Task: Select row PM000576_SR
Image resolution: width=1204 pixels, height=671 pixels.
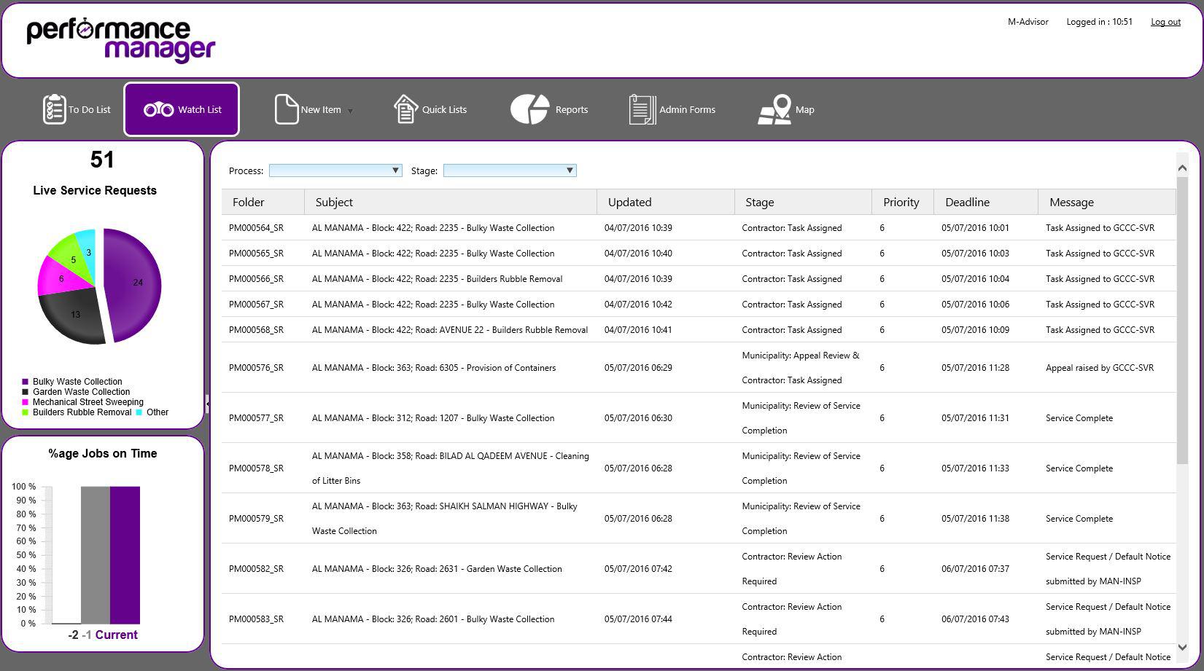Action: (699, 367)
